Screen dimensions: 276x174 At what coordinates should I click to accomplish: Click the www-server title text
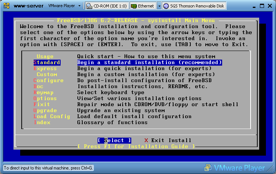point(28,6)
